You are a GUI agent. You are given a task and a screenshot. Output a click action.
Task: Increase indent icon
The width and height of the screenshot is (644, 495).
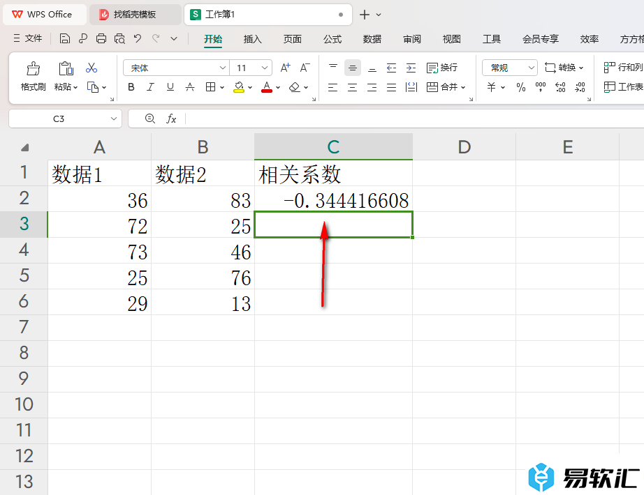pos(411,68)
